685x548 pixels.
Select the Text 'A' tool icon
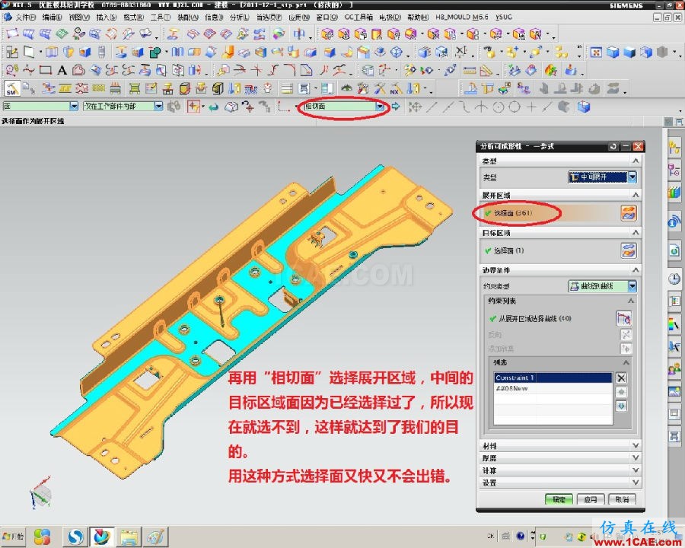click(x=62, y=70)
